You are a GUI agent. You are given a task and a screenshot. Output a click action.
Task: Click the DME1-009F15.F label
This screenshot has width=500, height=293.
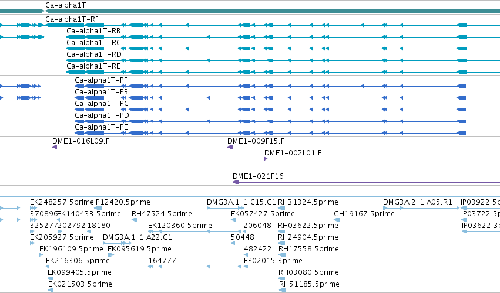click(x=256, y=141)
